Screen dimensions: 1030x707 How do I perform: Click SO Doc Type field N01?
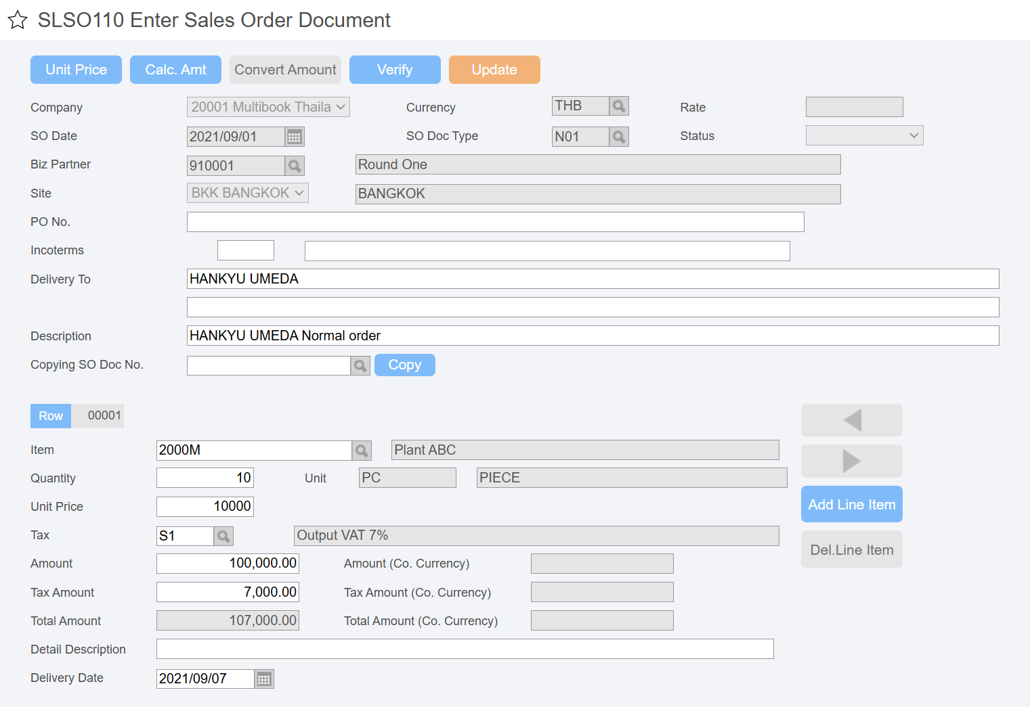580,137
